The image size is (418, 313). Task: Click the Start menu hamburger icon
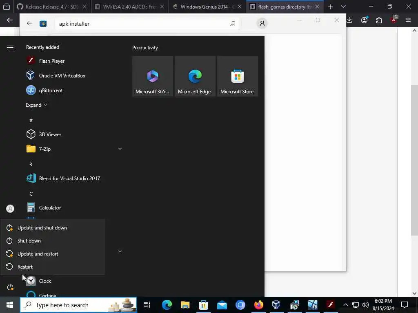click(x=10, y=47)
